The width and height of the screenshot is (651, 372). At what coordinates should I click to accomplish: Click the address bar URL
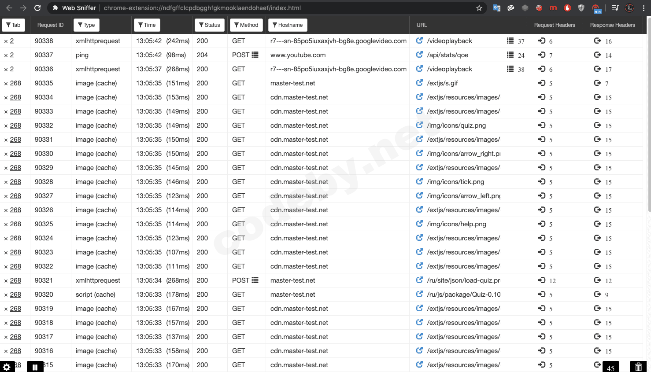[203, 8]
